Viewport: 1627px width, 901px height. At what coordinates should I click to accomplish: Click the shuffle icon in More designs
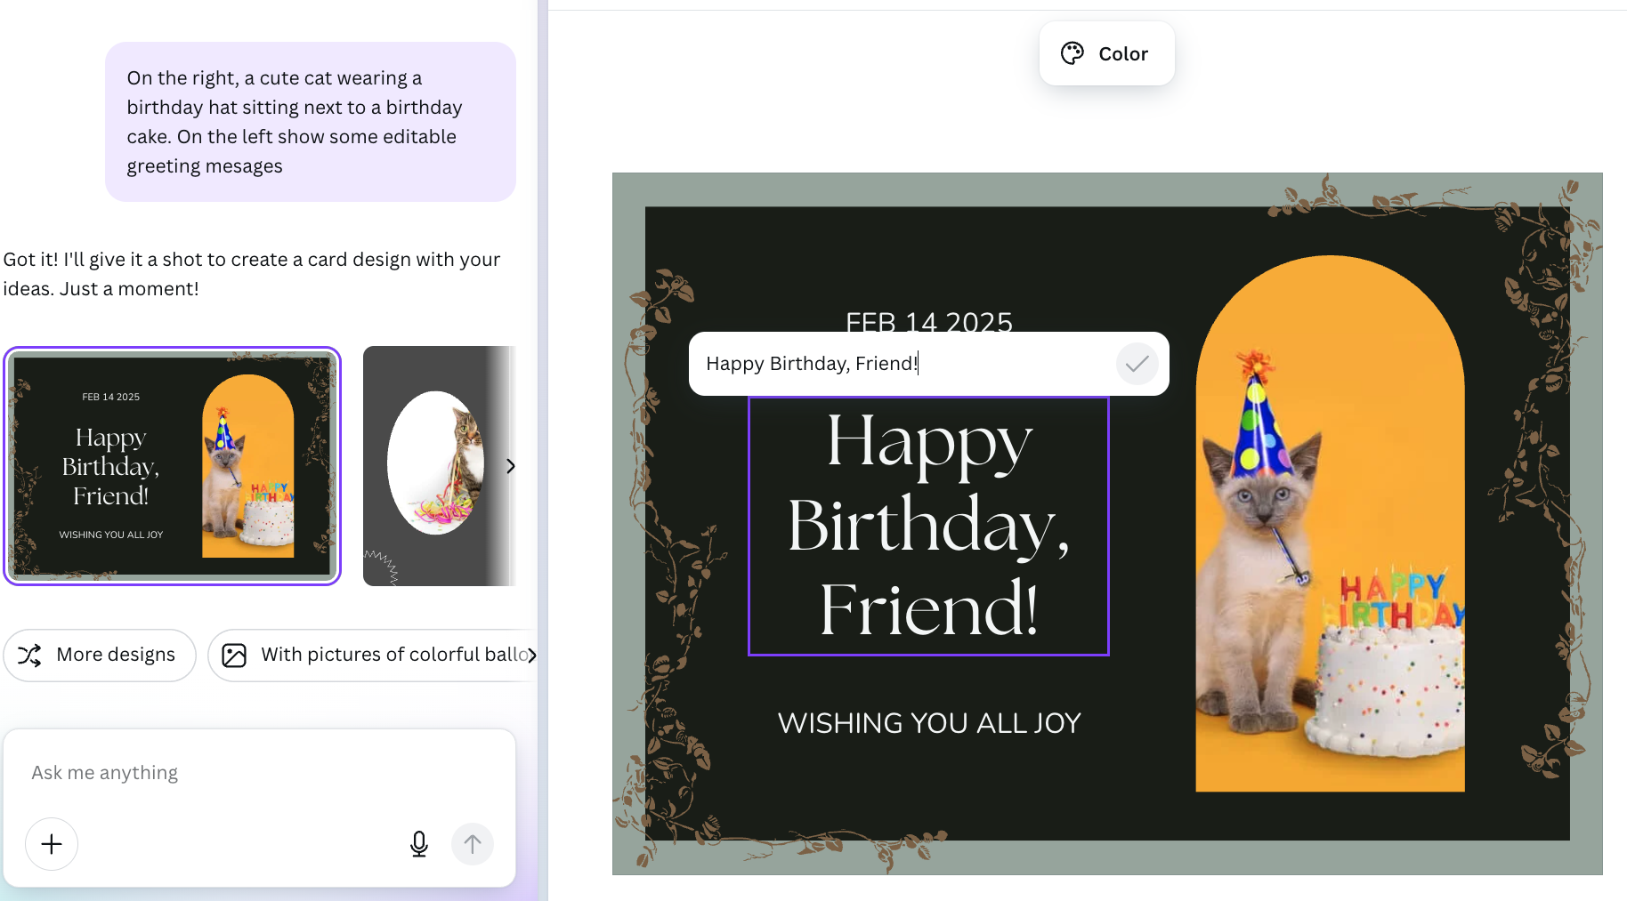[x=29, y=656]
